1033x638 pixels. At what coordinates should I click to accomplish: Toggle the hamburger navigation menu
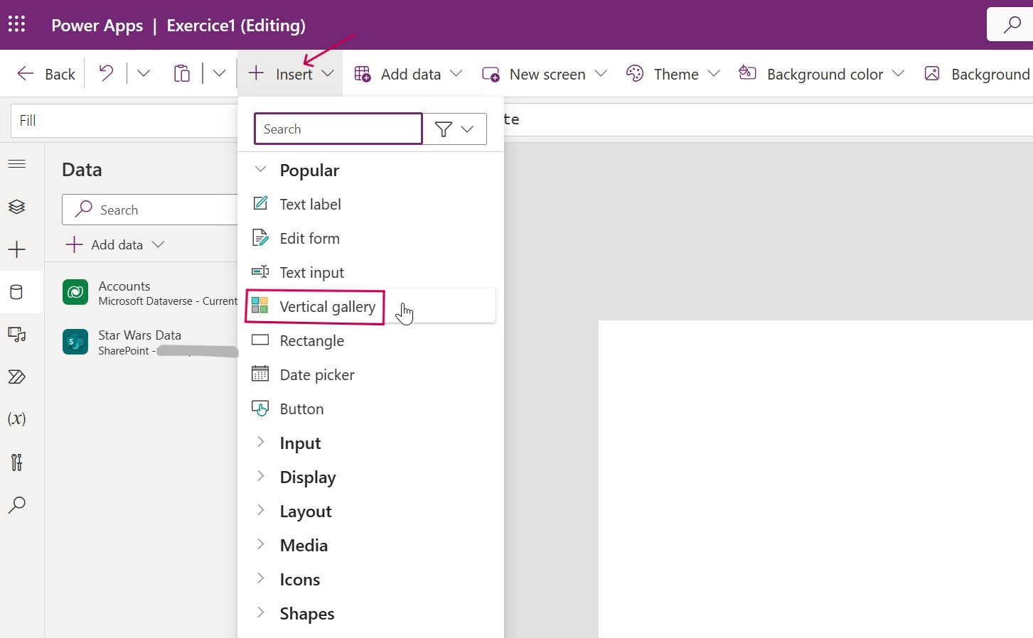[16, 164]
